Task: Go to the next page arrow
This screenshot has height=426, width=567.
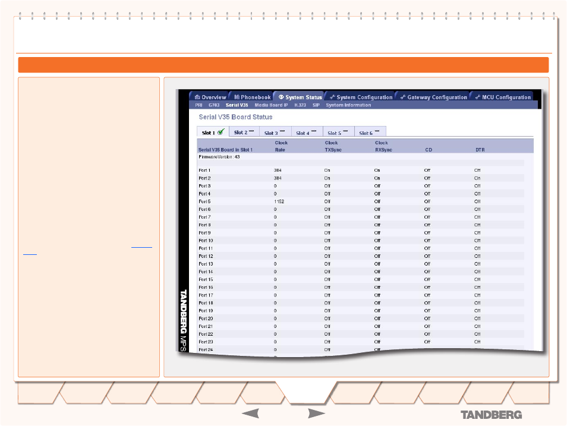Action: pyautogui.click(x=316, y=414)
